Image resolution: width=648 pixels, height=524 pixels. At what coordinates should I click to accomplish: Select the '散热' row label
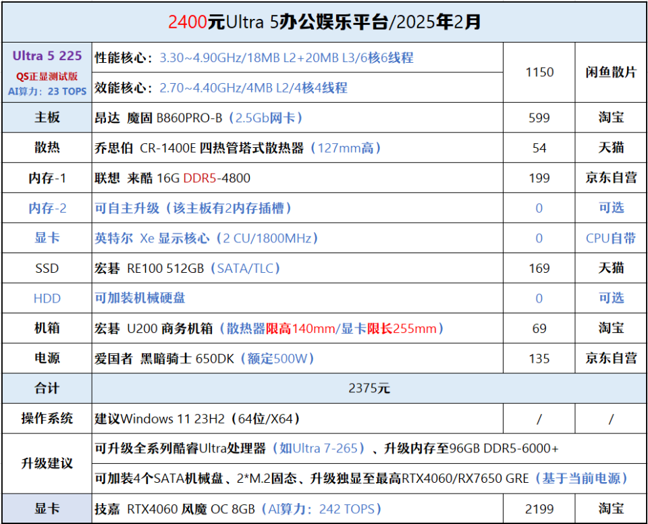47,148
